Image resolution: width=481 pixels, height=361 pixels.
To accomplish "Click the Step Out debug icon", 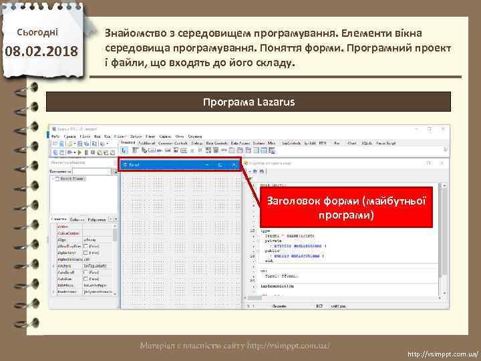I will [112, 152].
